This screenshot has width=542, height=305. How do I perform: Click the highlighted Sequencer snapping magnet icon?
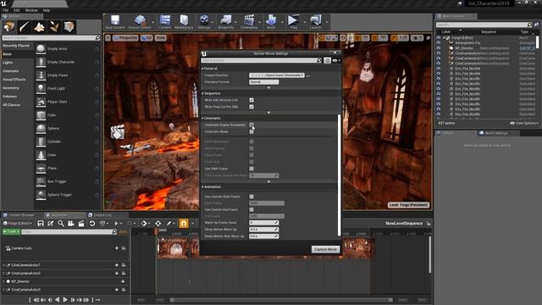click(x=184, y=224)
